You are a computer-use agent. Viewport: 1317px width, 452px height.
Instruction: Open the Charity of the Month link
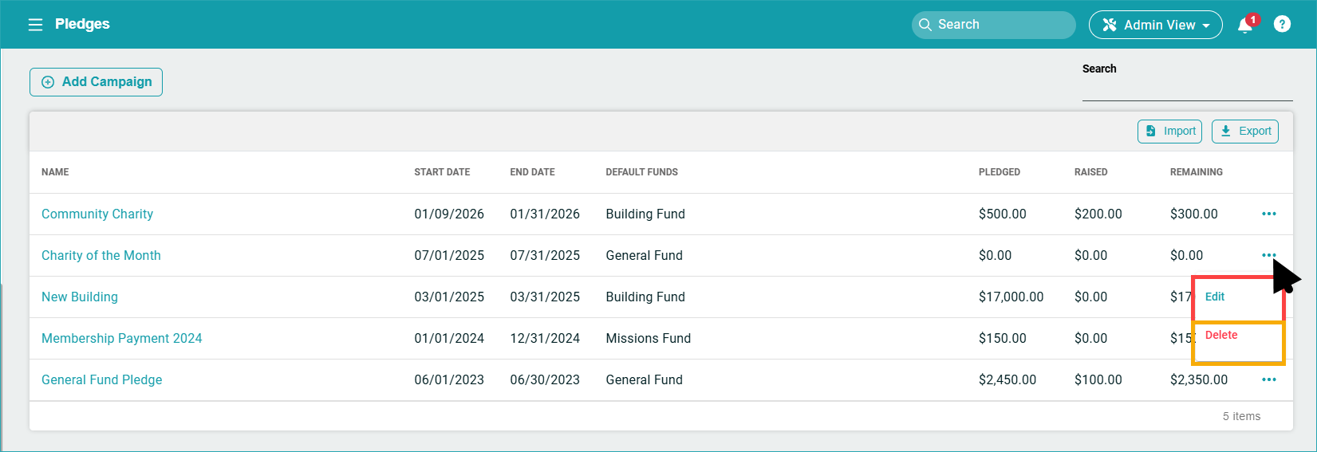pos(101,255)
